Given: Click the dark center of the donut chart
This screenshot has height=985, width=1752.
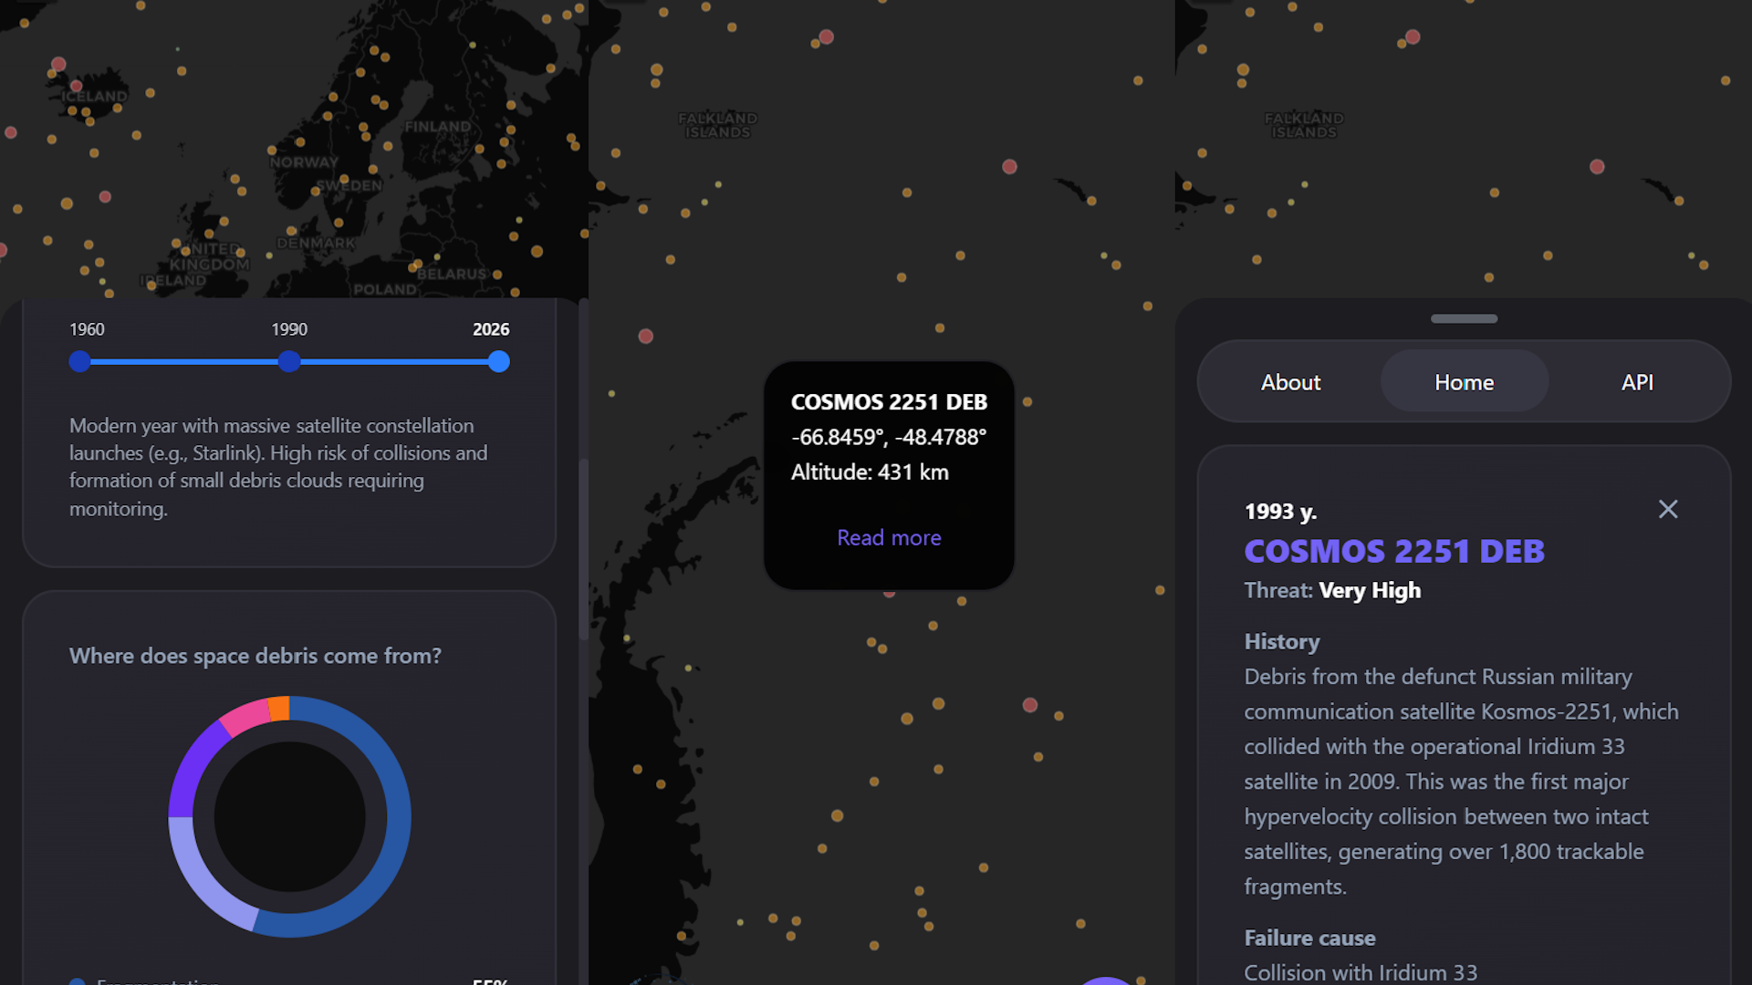Looking at the screenshot, I should 290,816.
